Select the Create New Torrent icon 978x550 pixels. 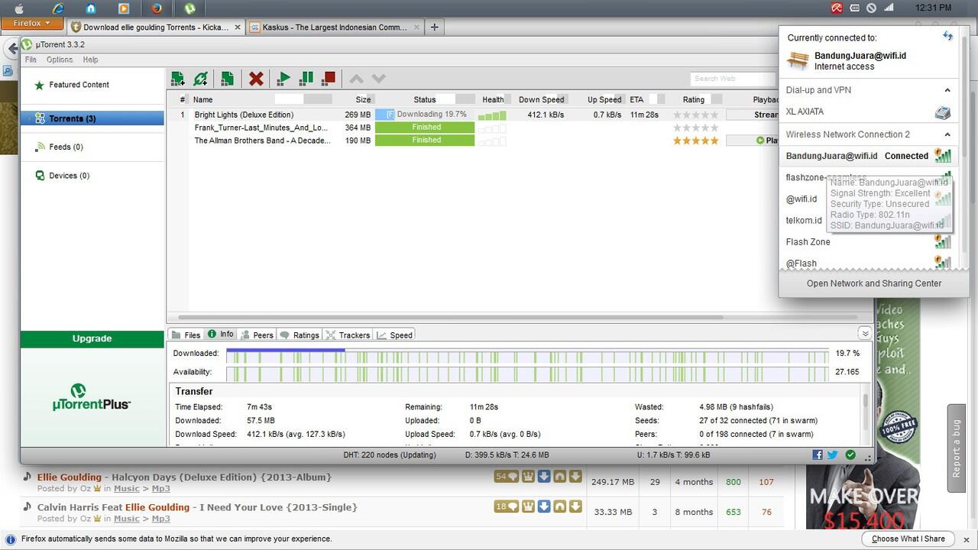click(227, 78)
